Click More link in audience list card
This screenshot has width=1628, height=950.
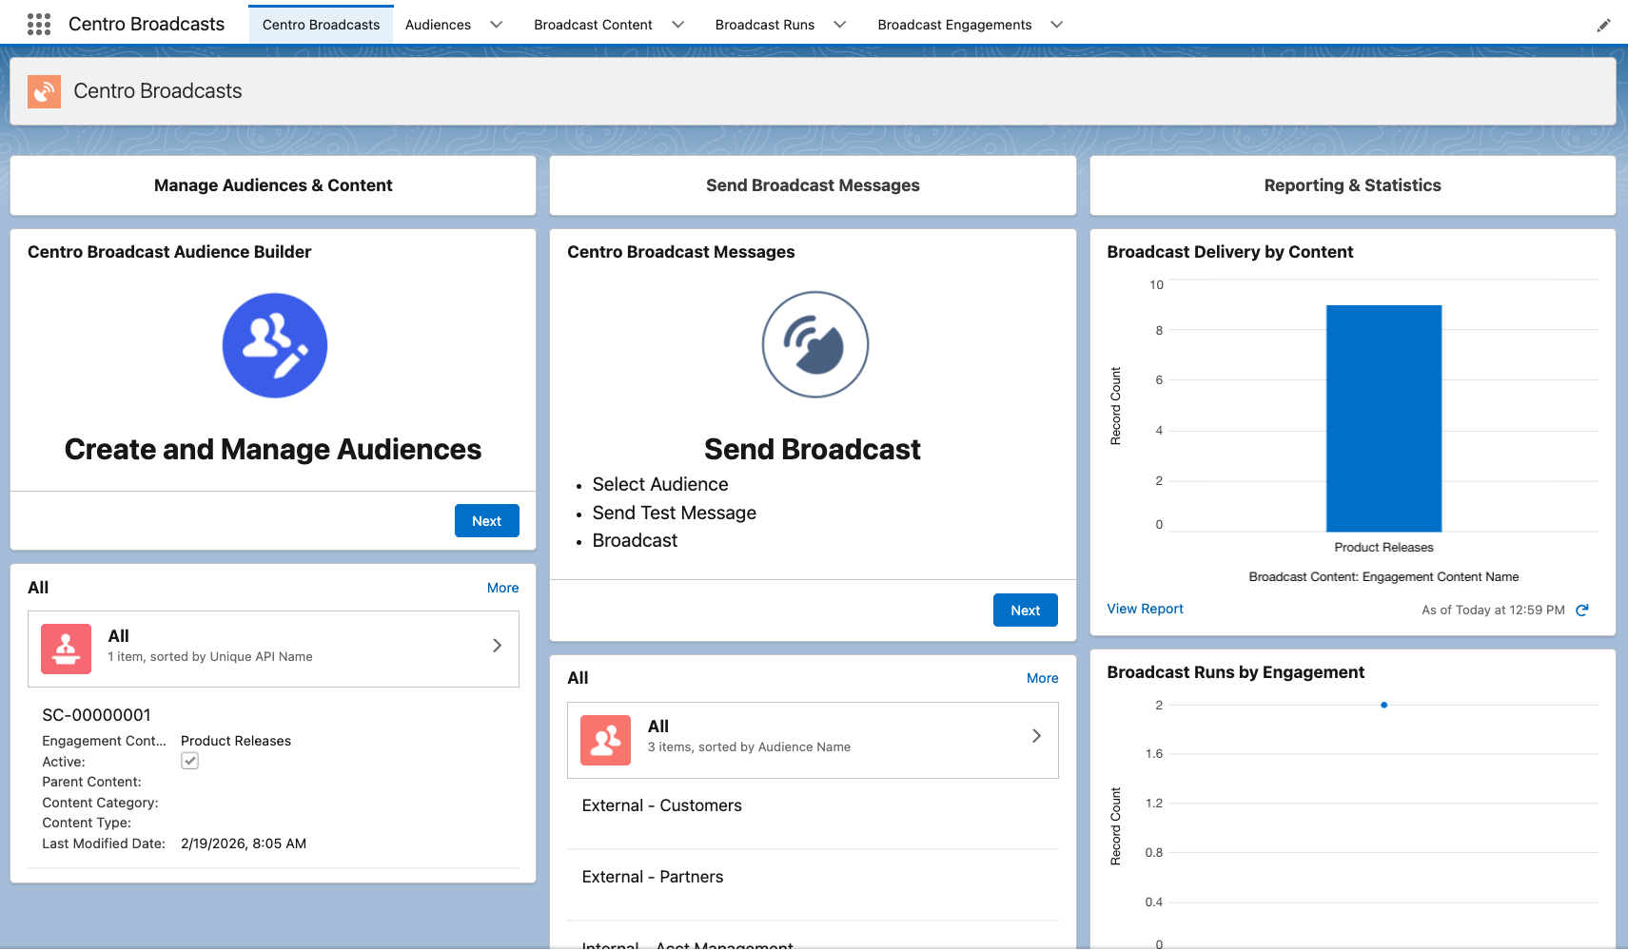[1042, 678]
